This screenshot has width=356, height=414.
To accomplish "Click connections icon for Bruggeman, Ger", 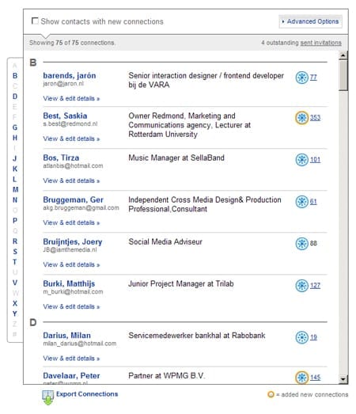I will pyautogui.click(x=301, y=202).
